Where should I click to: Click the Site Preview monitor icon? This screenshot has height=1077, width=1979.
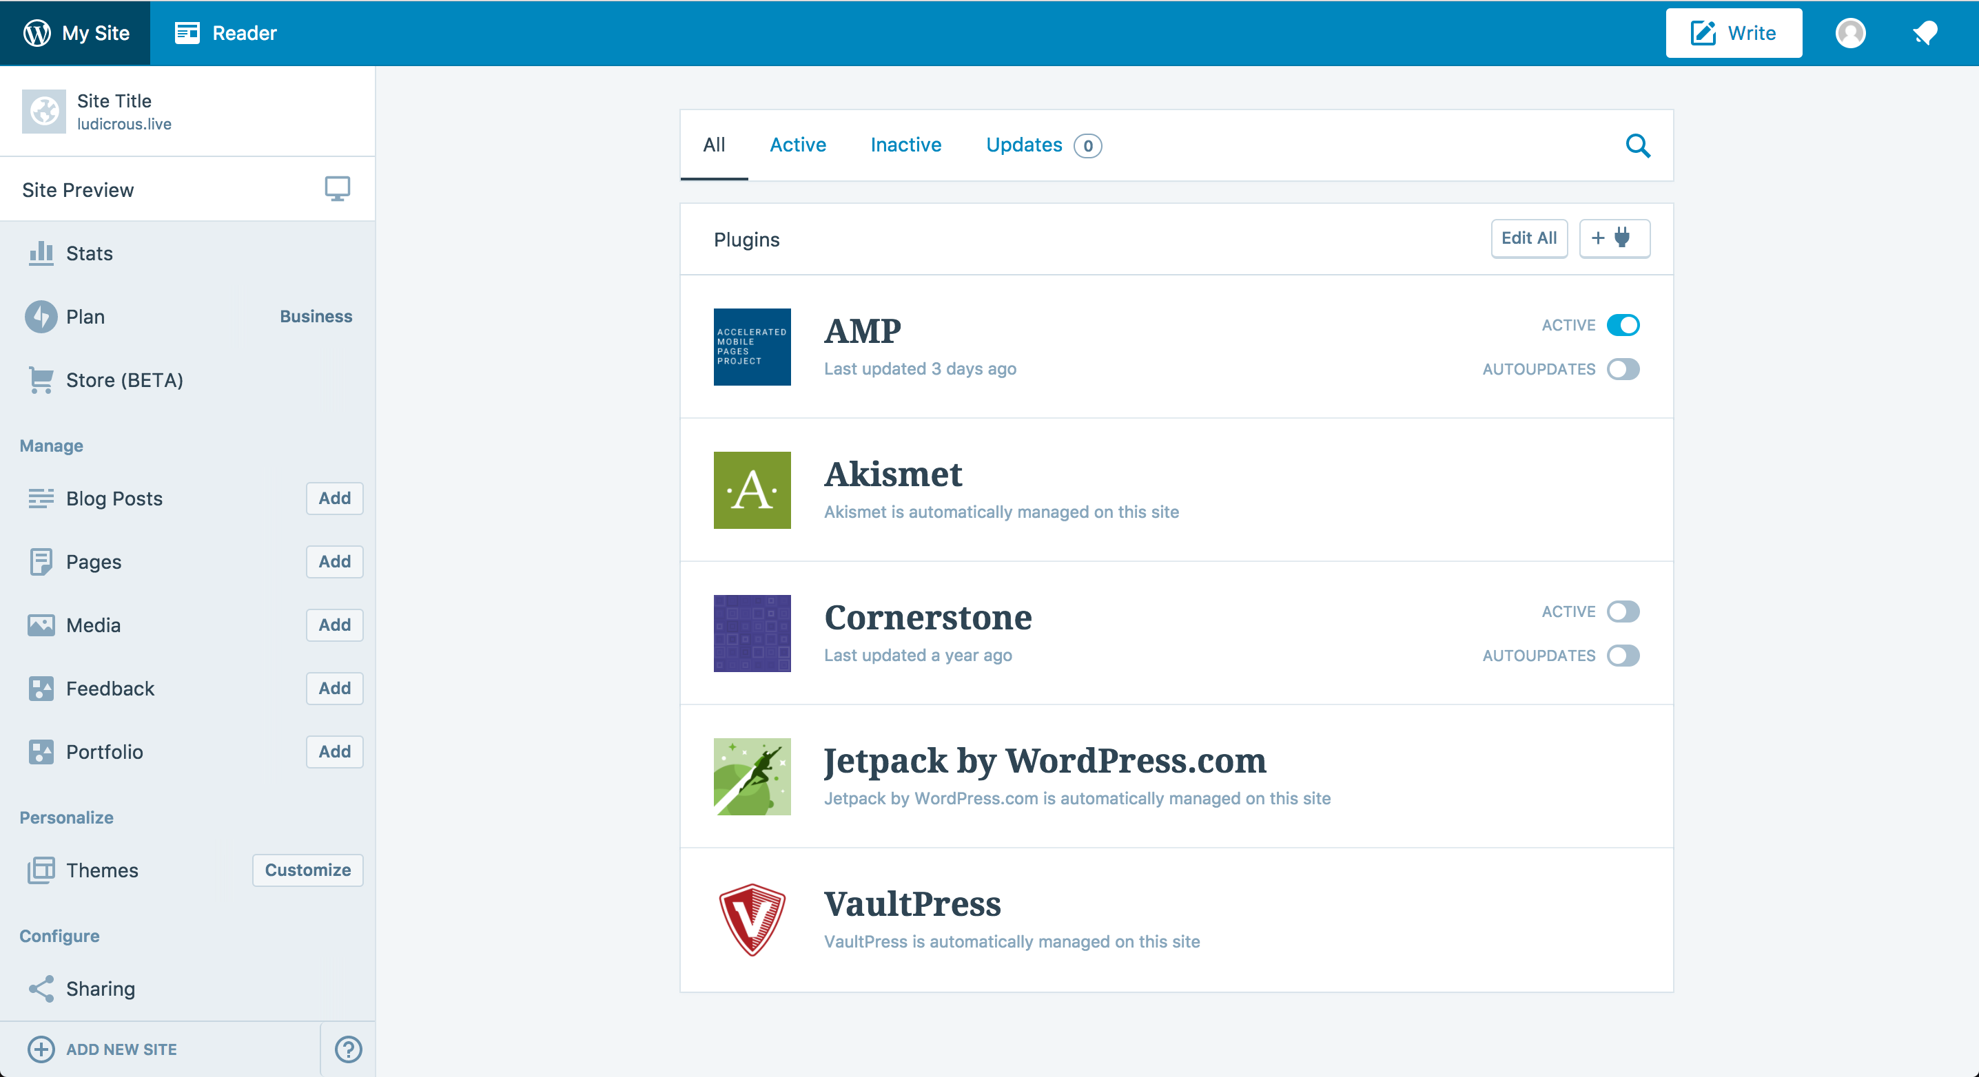337,188
